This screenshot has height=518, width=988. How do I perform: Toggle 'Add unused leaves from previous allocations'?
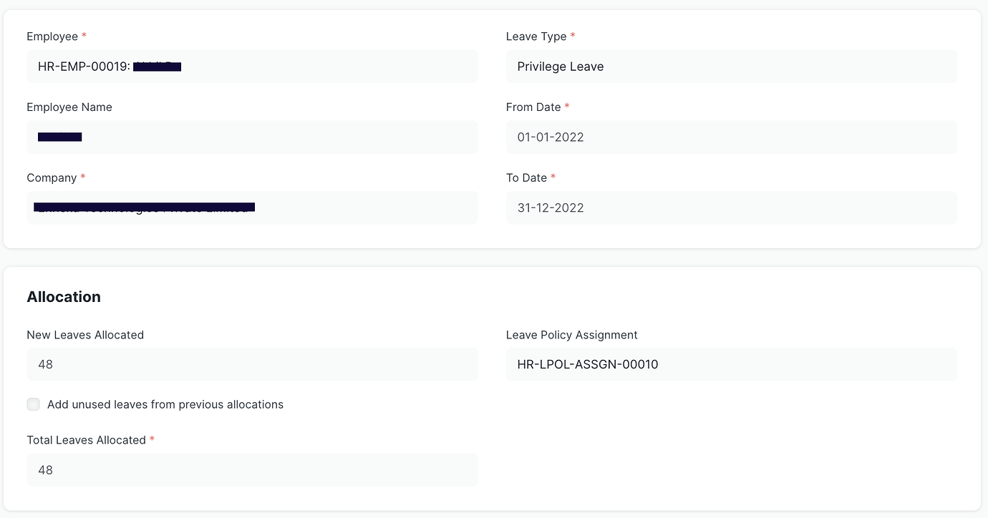(x=33, y=404)
